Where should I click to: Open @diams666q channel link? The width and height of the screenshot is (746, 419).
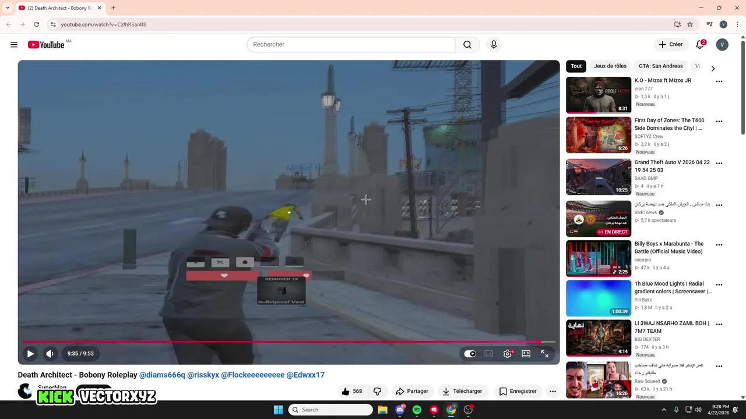click(x=162, y=375)
